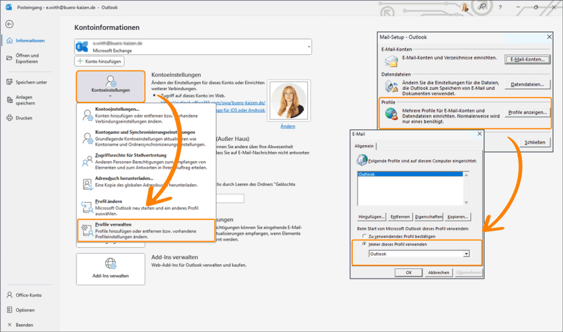Click Kopieren... in the E-Mail dialog
Image resolution: width=563 pixels, height=332 pixels.
click(x=458, y=217)
